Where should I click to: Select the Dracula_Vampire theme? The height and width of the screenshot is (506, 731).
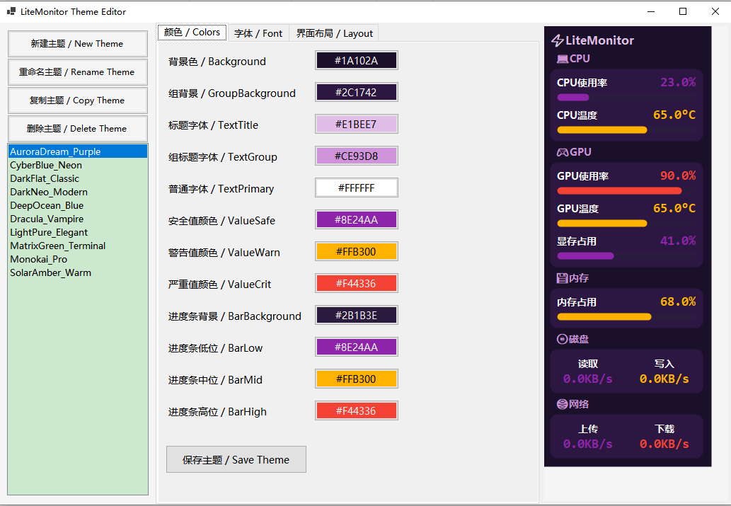(x=78, y=219)
